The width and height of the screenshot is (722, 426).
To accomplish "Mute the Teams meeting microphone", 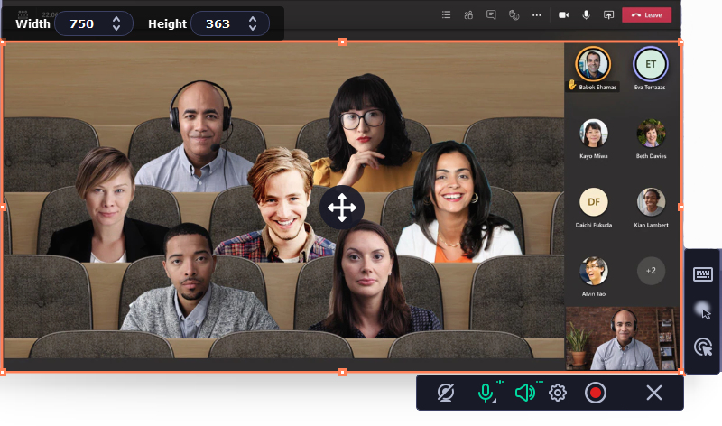I will tap(586, 14).
